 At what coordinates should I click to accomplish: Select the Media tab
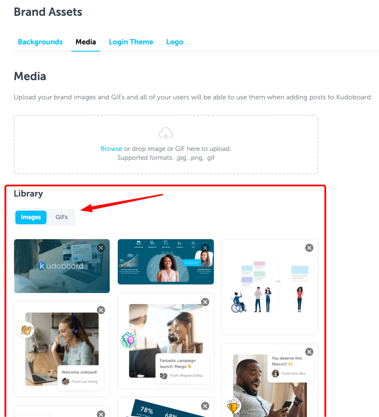86,42
